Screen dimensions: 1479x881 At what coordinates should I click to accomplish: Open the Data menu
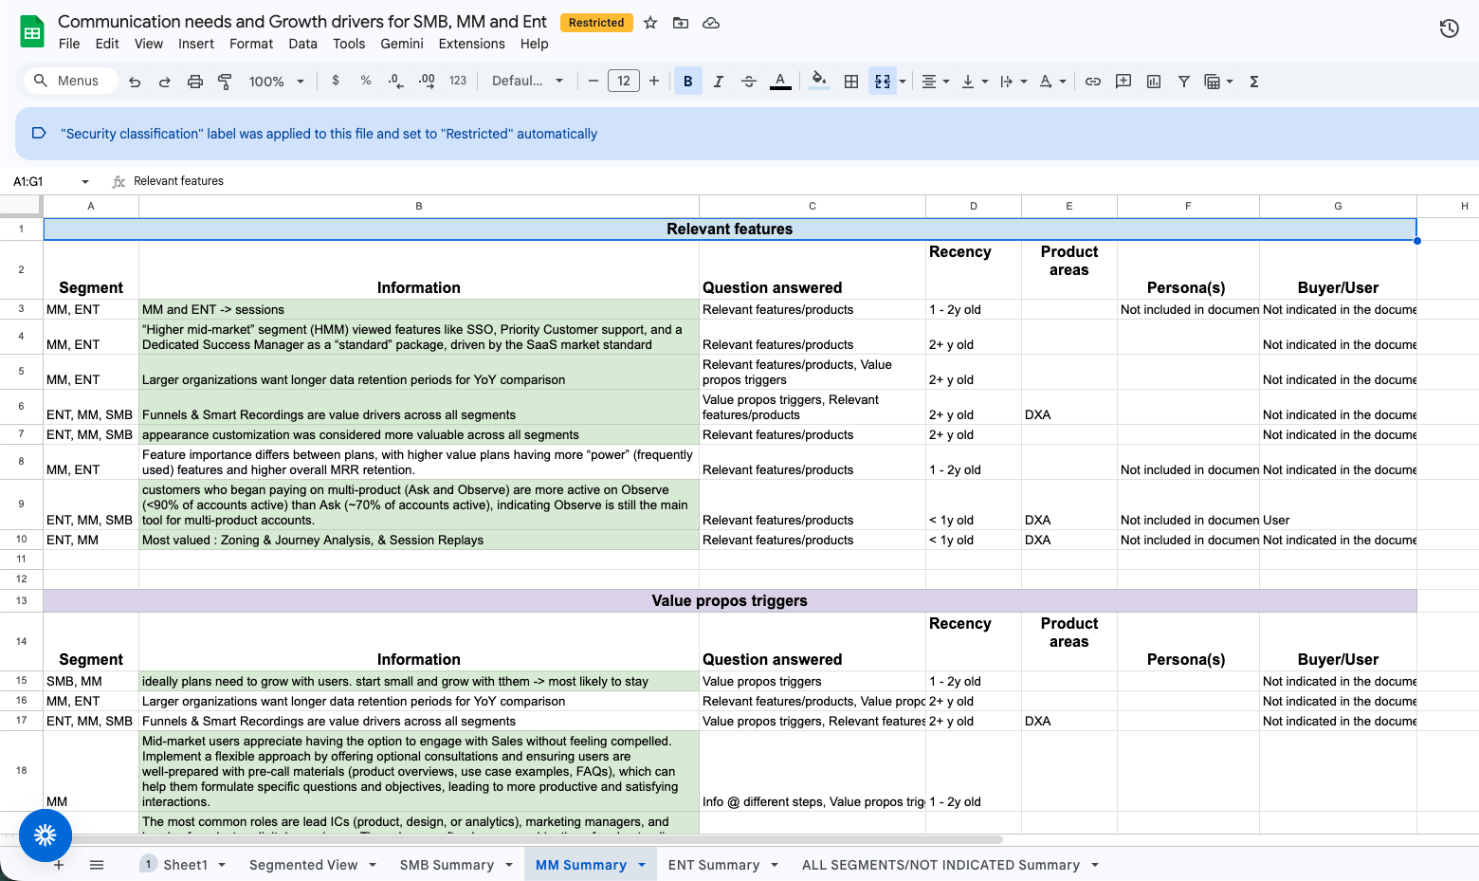pyautogui.click(x=303, y=44)
